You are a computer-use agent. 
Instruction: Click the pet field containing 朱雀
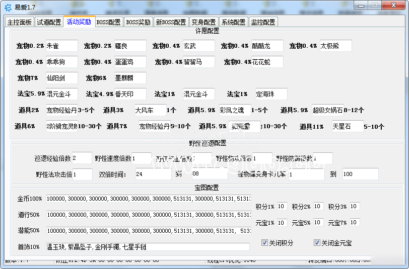tap(62, 46)
